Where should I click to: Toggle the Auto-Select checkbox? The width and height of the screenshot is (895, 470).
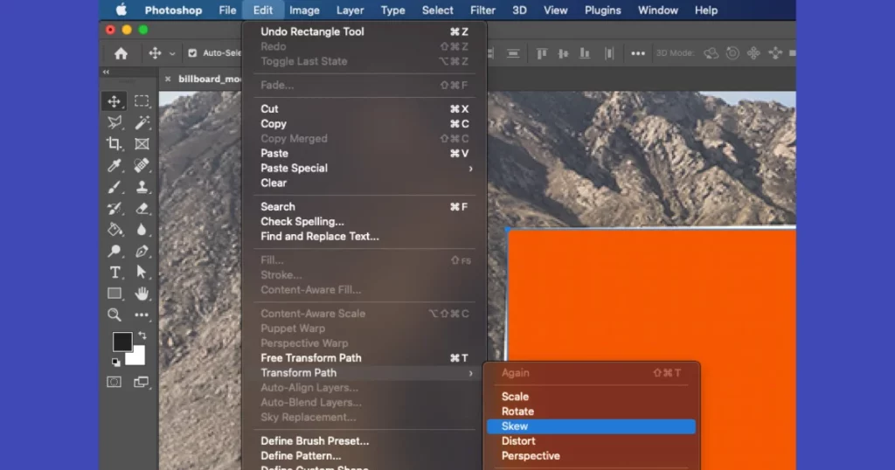[192, 53]
